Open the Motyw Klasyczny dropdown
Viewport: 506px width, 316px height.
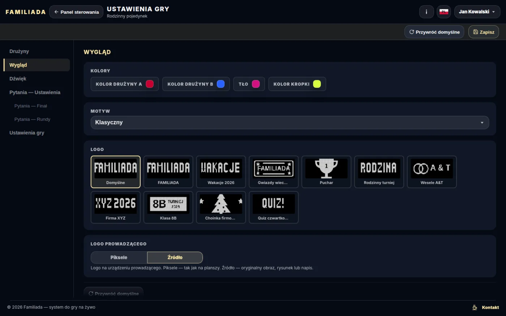(x=290, y=122)
